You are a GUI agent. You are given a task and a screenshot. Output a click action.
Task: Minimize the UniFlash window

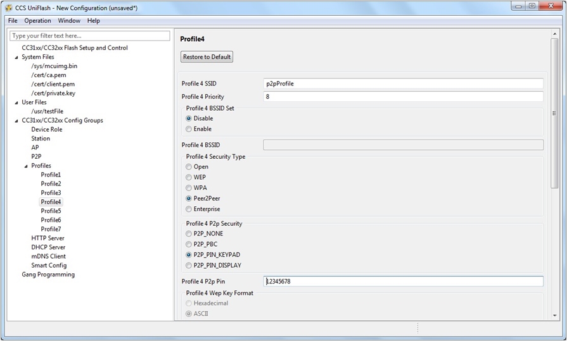pos(519,6)
